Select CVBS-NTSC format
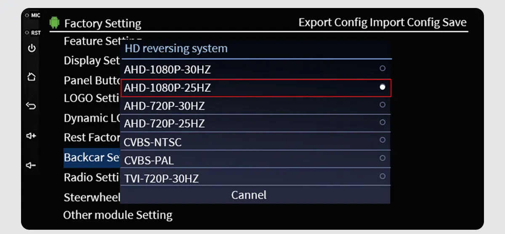The image size is (505, 234). [256, 141]
